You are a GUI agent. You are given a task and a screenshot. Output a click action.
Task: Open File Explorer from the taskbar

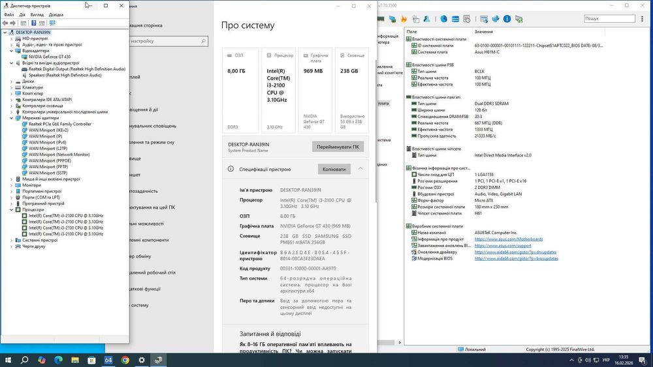tap(75, 360)
